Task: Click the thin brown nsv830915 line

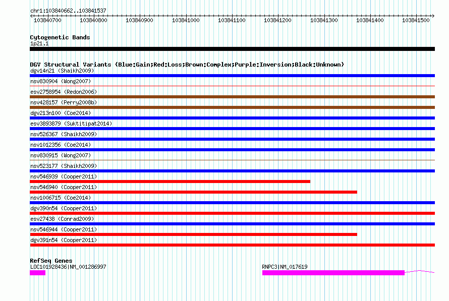Action: point(232,160)
